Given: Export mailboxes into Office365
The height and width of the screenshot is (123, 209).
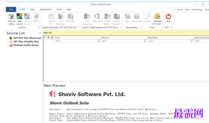Looking at the screenshot, I should pyautogui.click(x=70, y=18).
